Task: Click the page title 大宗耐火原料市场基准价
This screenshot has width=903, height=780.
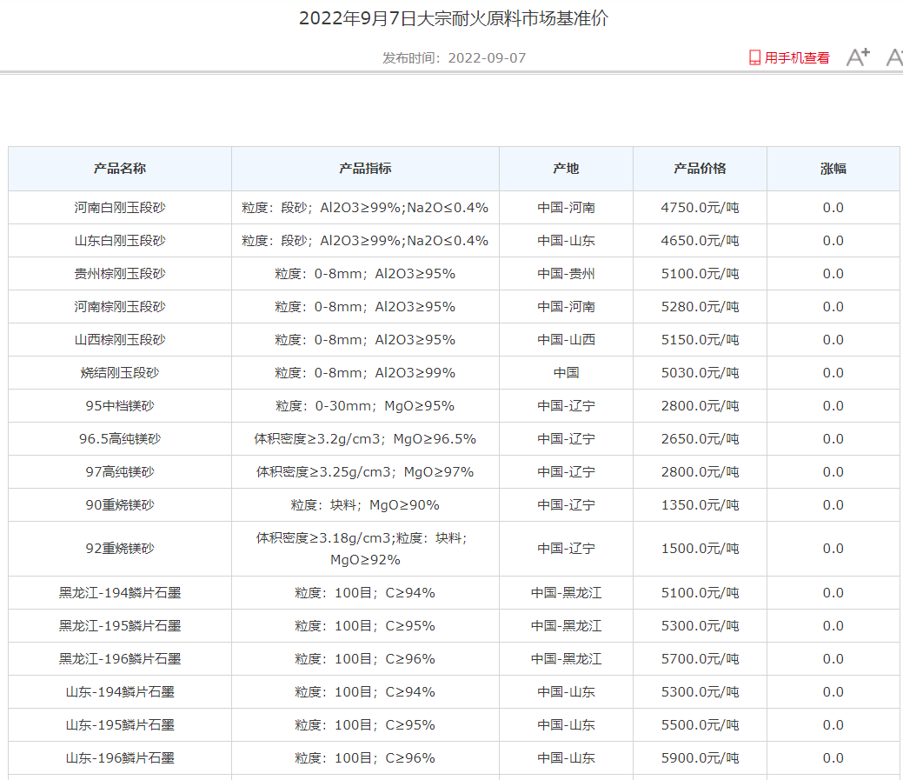Action: [x=453, y=18]
